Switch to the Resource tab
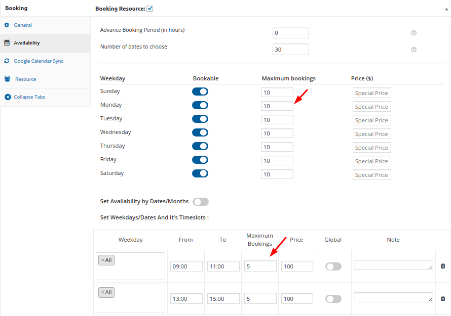The height and width of the screenshot is (316, 451). coord(25,79)
